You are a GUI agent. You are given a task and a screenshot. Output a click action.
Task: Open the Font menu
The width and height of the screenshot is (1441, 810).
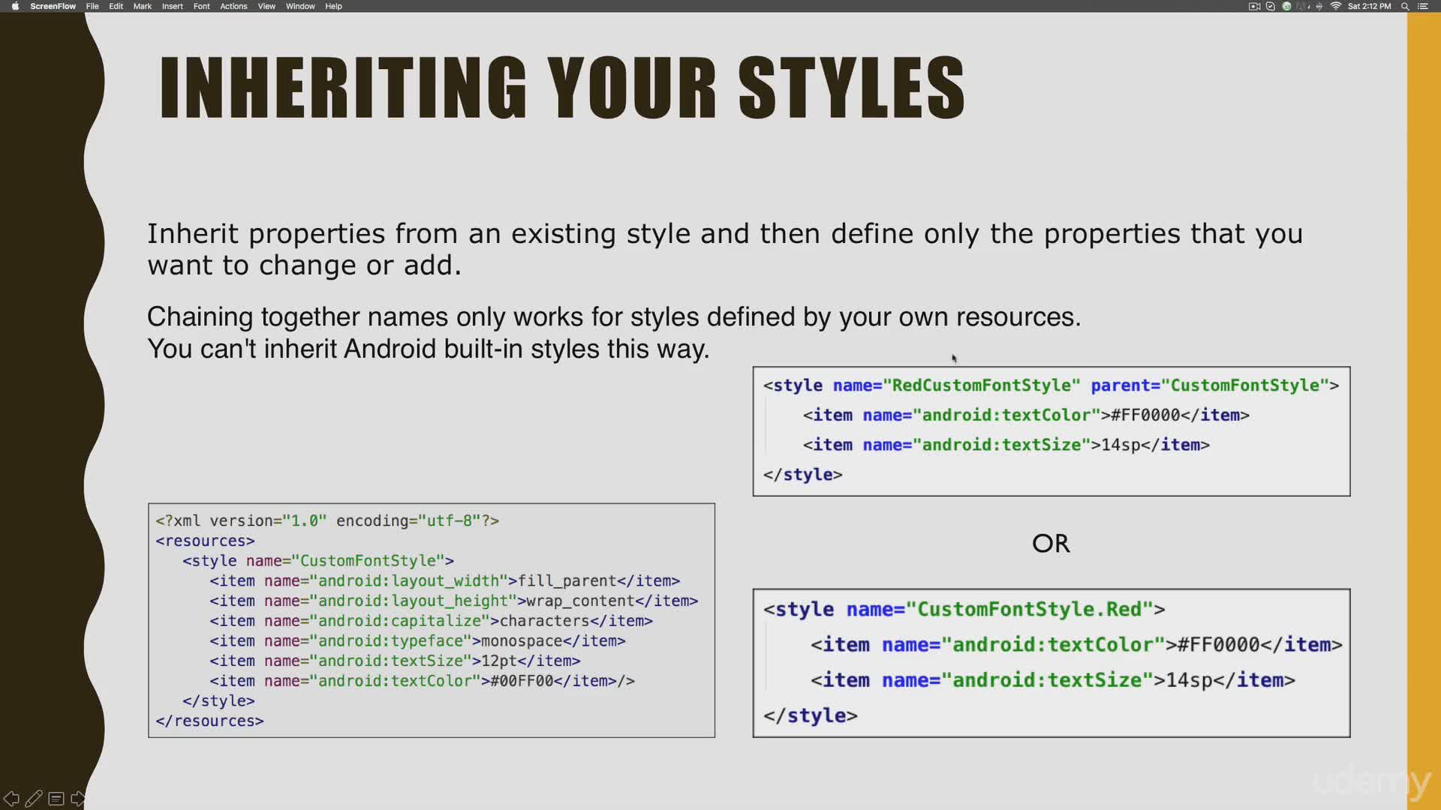(x=201, y=6)
